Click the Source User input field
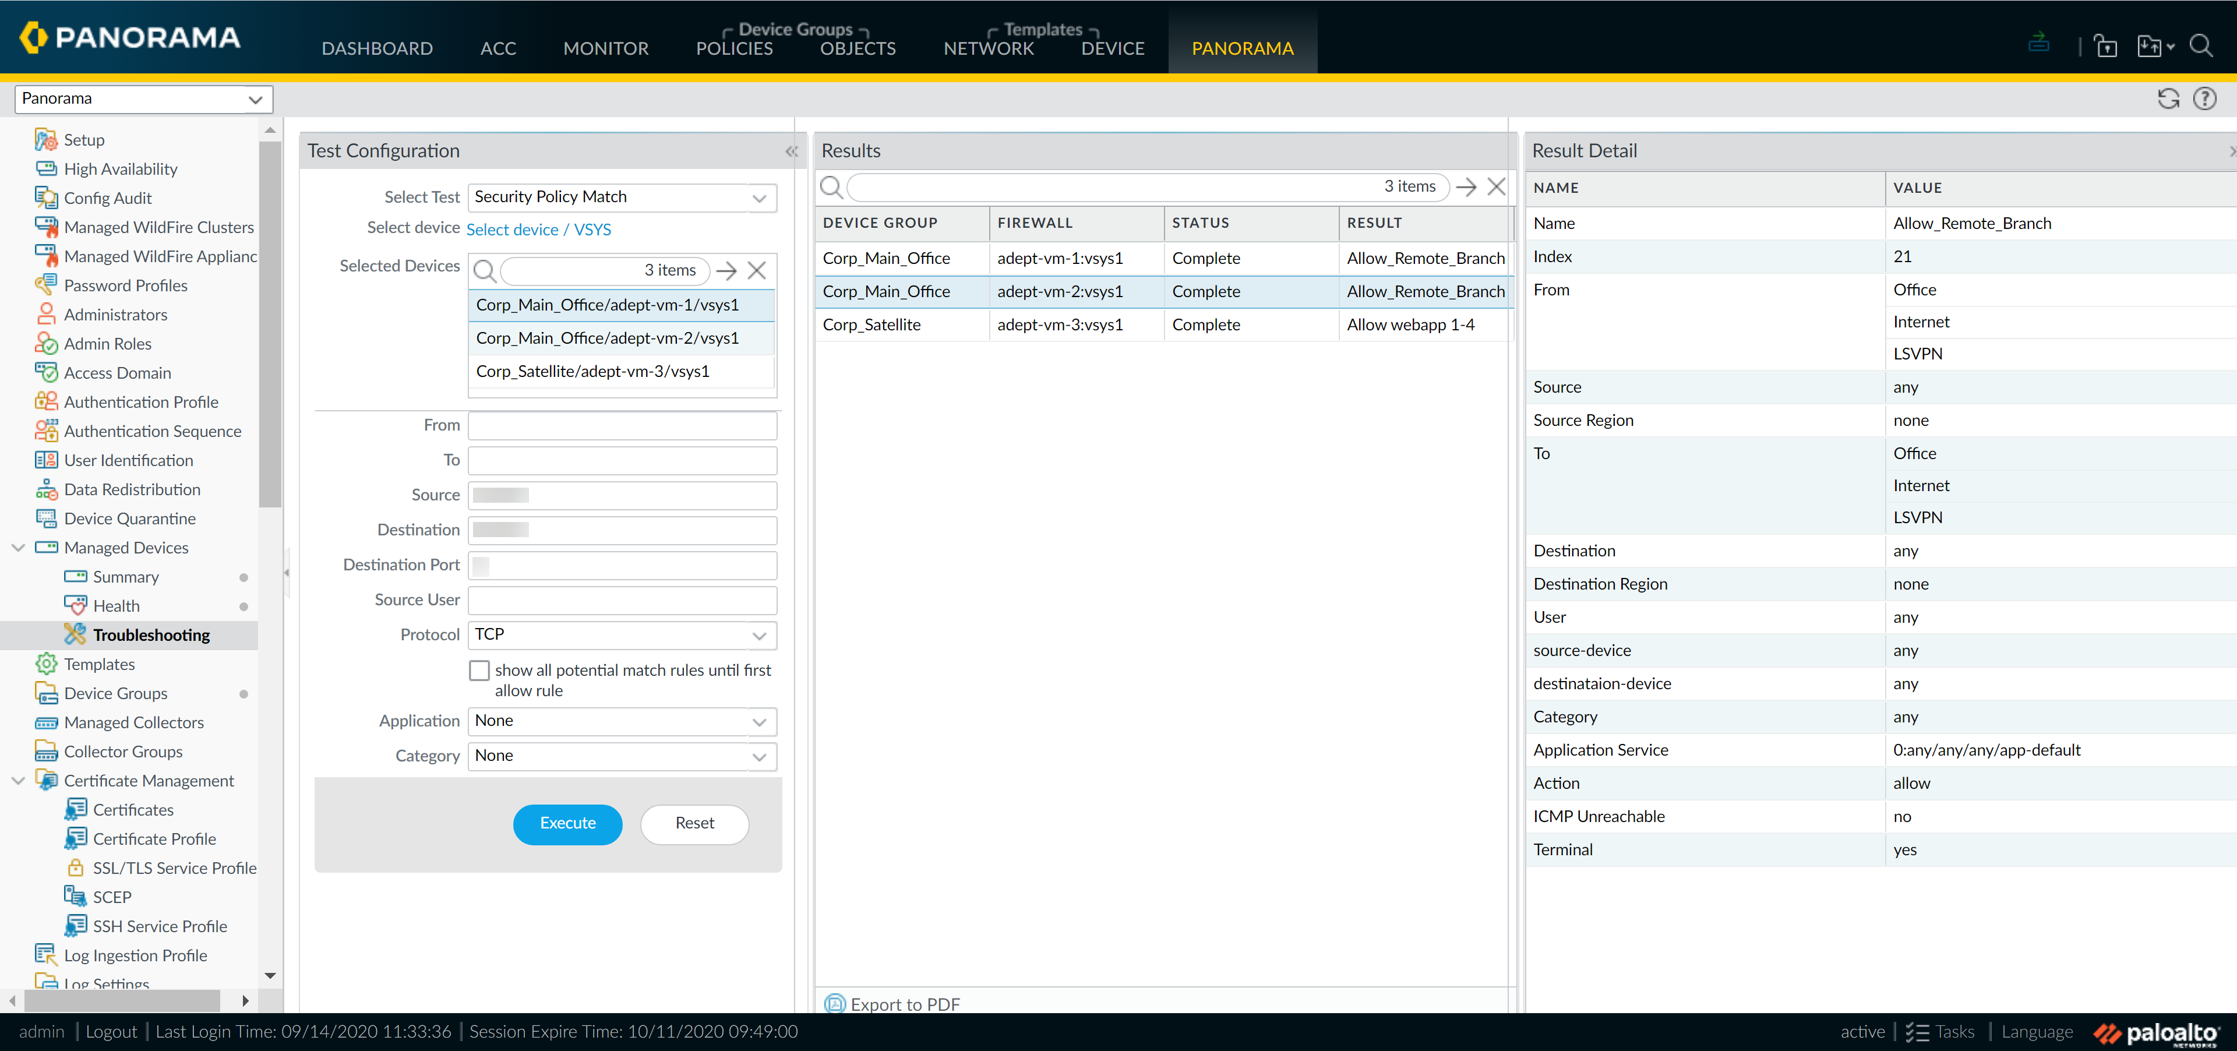The height and width of the screenshot is (1051, 2237). (x=622, y=600)
